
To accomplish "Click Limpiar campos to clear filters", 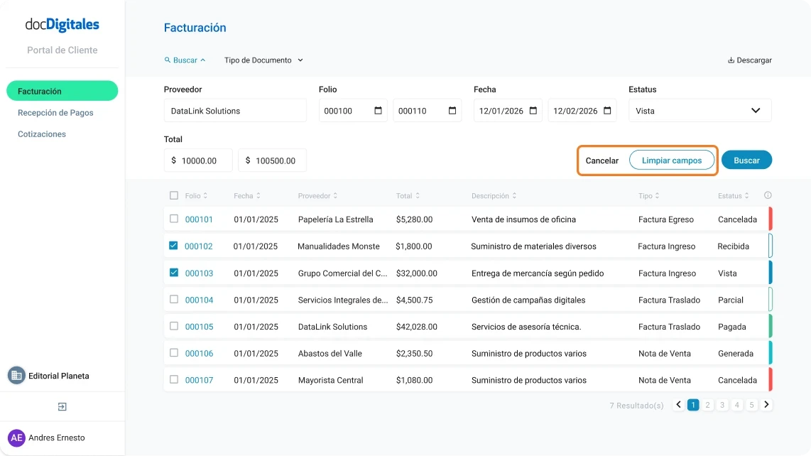I will tap(670, 161).
